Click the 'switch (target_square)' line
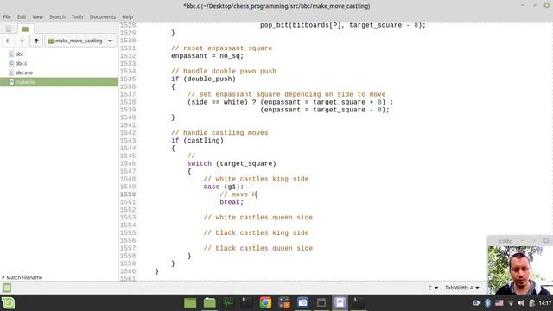Viewport: 553px width, 311px height. (x=232, y=163)
